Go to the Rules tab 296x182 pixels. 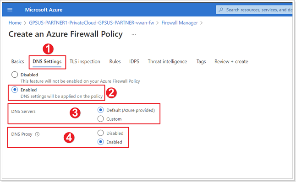tap(115, 61)
